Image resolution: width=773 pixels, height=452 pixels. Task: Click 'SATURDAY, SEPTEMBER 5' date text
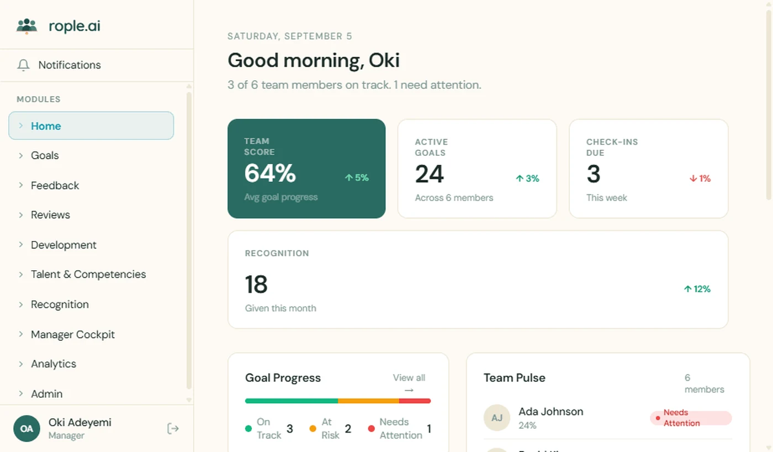pyautogui.click(x=290, y=36)
